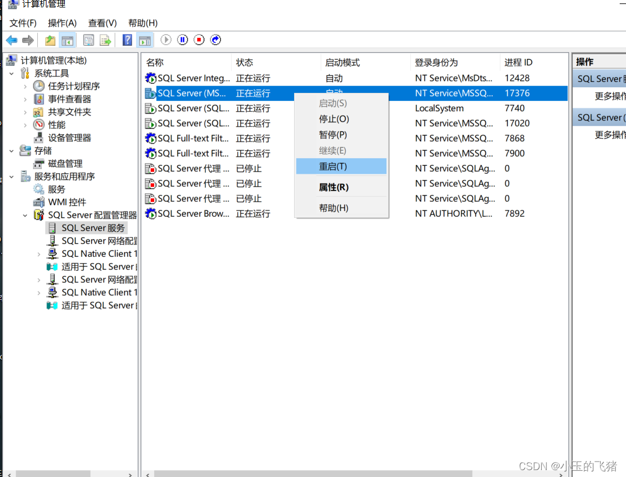Click the Restart service toolbar icon
Screen dimensions: 626x477
coord(215,40)
